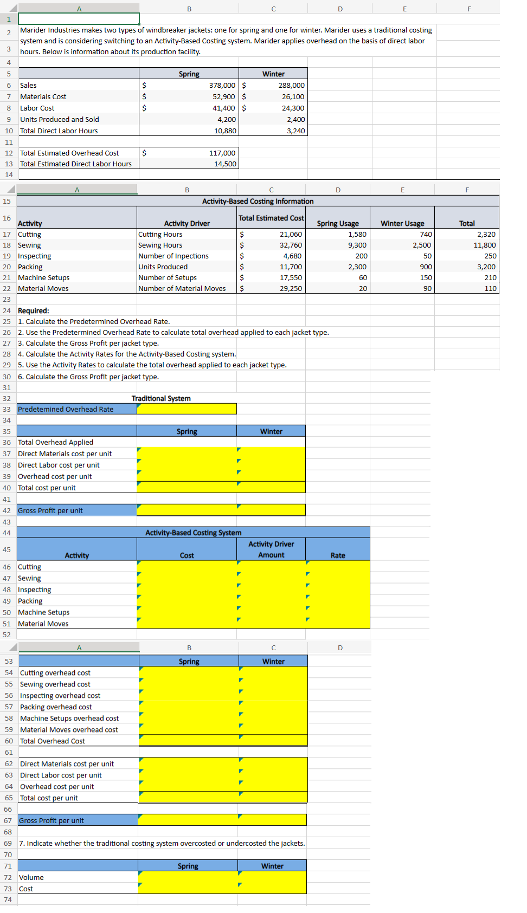The height and width of the screenshot is (913, 527).
Task: Click the 41,400 labor cost value
Action: click(x=189, y=108)
